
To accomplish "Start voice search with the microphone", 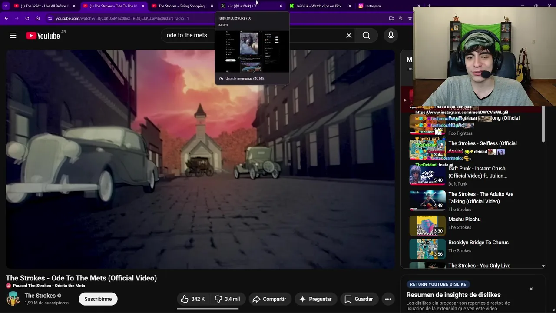I will click(x=391, y=36).
